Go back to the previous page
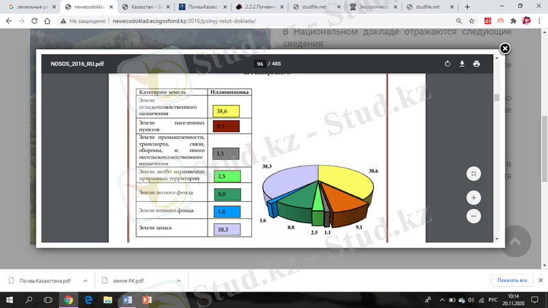Screen dimensions: 548x308 click(9, 21)
